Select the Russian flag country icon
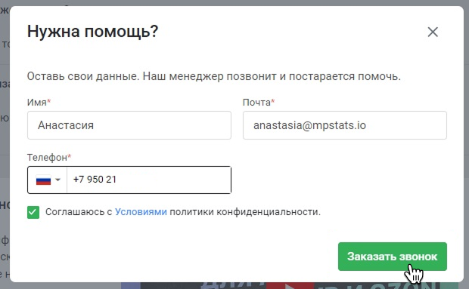Viewport: 469px width, 289px height. [x=43, y=180]
